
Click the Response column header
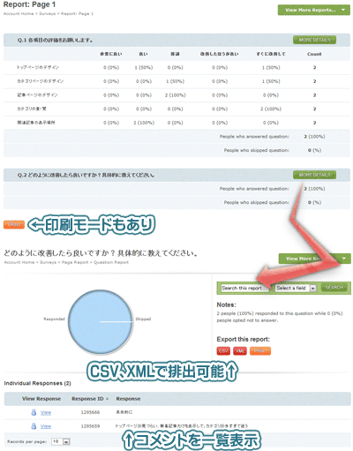[x=128, y=399]
